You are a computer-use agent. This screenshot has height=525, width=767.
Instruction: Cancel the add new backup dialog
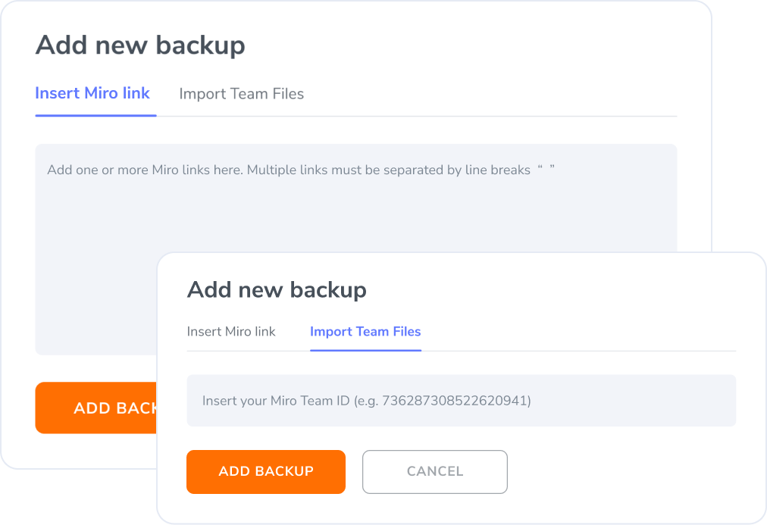click(434, 471)
